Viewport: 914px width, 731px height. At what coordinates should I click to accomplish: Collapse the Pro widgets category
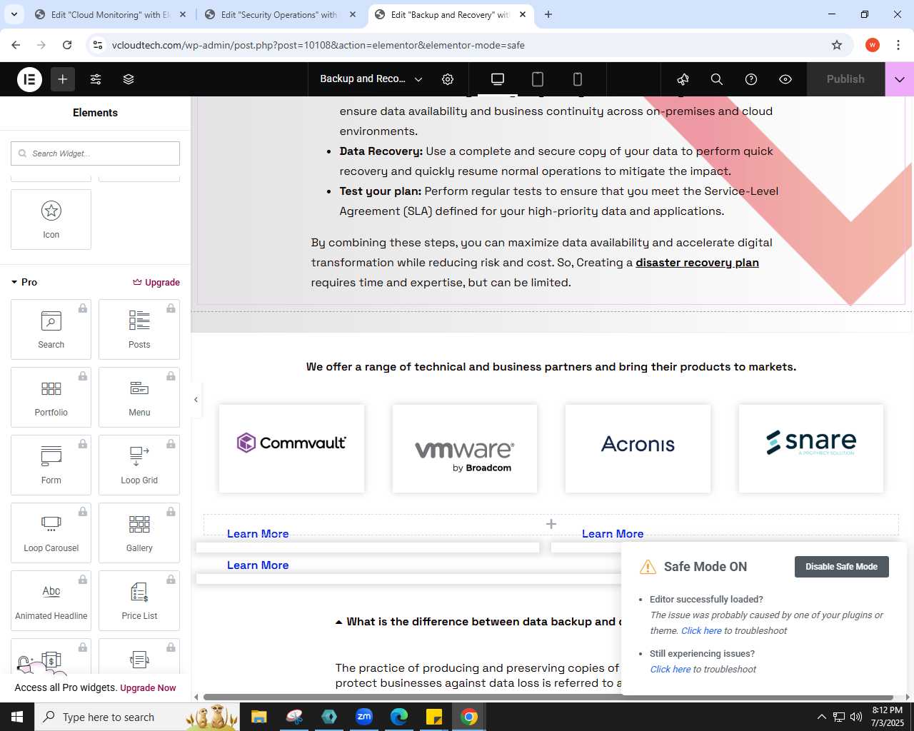[24, 282]
